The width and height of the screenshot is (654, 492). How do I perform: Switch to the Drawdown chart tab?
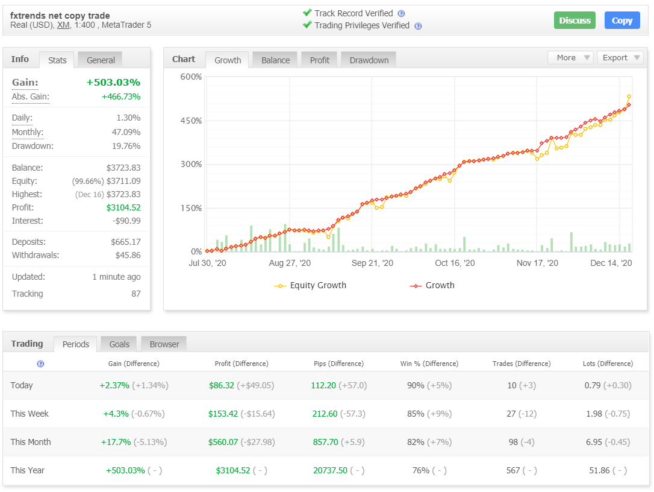pyautogui.click(x=369, y=60)
